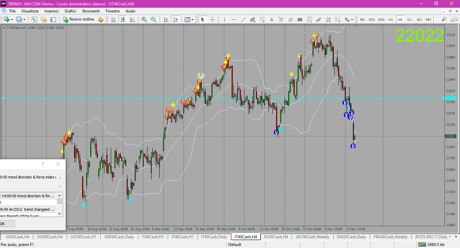
Task: Switch to M5 timeframe
Action: [362, 19]
